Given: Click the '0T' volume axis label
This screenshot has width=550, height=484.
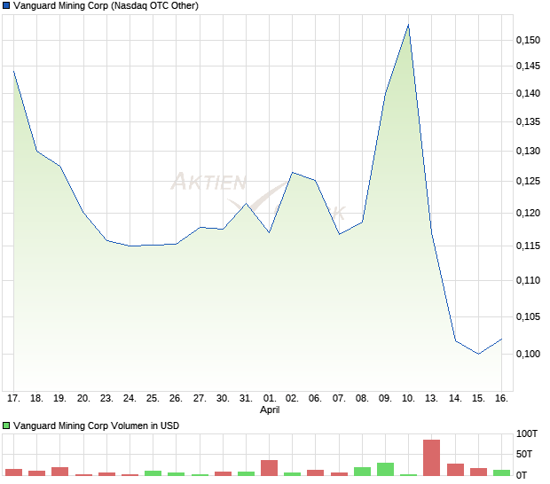Looking at the screenshot, I should 522,475.
